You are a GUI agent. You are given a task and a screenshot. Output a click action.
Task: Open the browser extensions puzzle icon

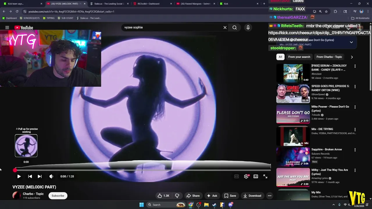coord(335,11)
